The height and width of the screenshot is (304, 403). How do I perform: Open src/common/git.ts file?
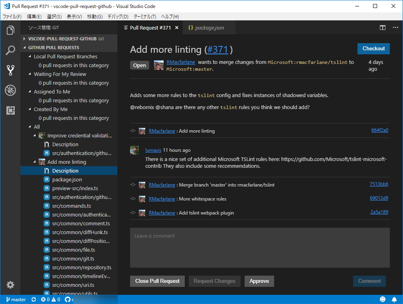click(73, 258)
